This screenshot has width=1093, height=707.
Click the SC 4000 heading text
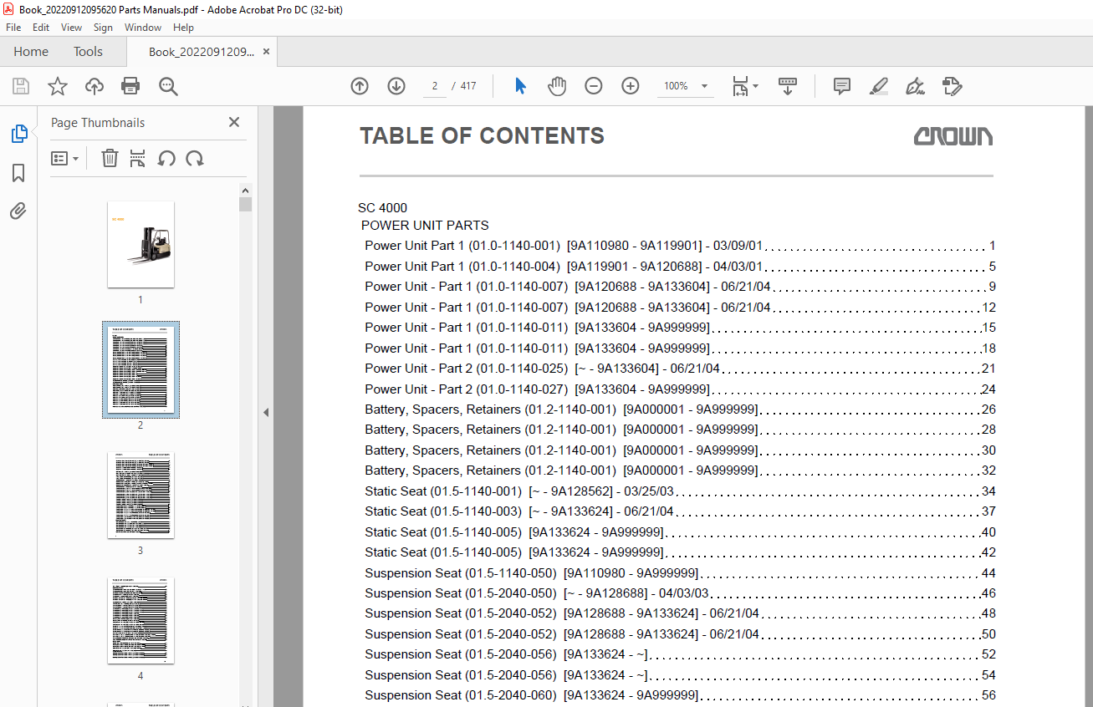(x=383, y=208)
